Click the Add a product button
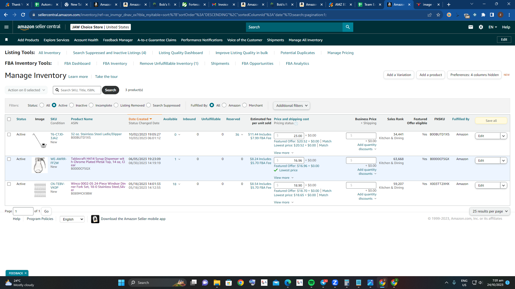Viewport: 515px width, 289px height. 431,75
